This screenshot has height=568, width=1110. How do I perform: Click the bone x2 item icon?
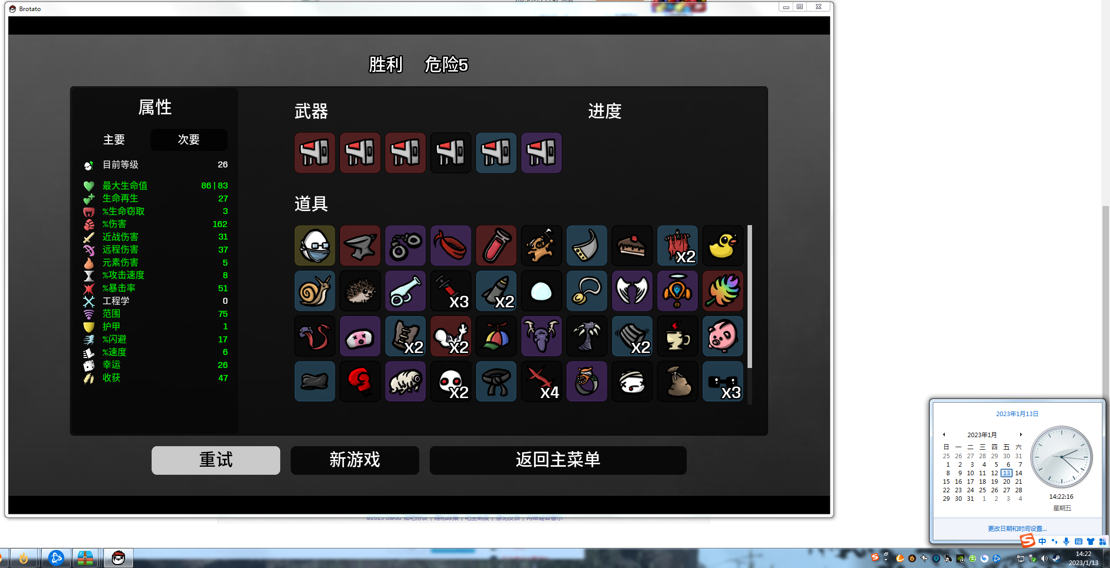(x=450, y=336)
